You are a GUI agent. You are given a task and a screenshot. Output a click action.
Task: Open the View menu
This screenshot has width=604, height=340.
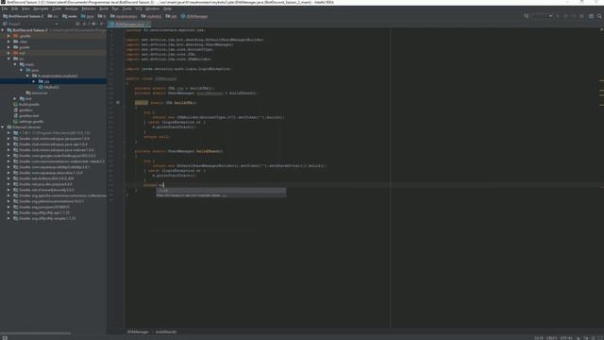[25, 8]
